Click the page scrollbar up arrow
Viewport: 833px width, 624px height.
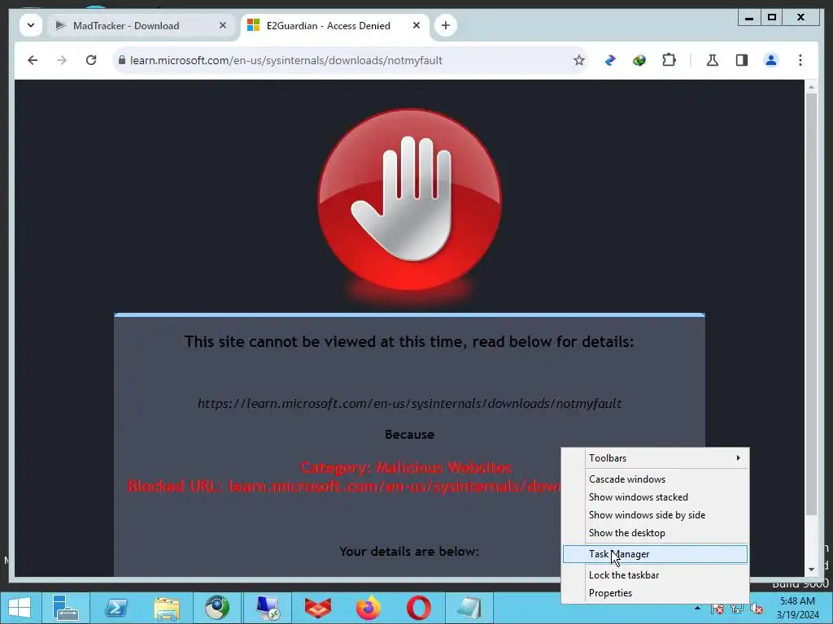tap(811, 86)
